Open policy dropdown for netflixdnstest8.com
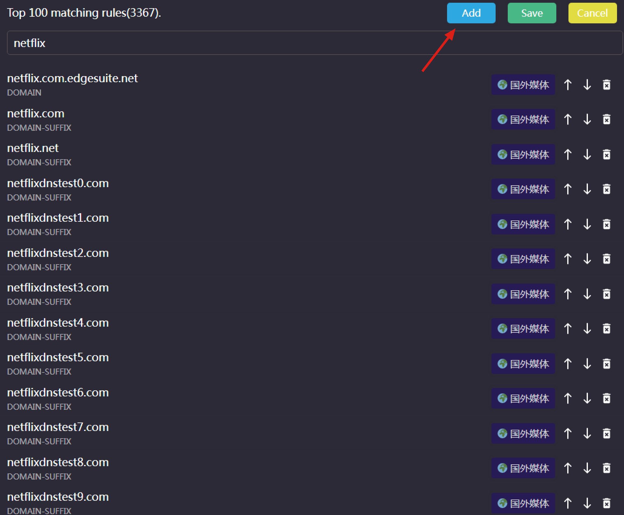Image resolution: width=624 pixels, height=515 pixels. pos(523,468)
